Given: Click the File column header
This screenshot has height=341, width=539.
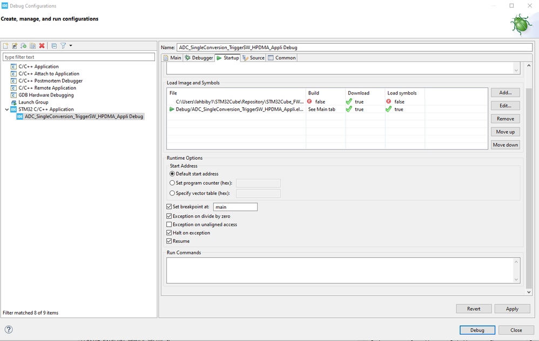Looking at the screenshot, I should click(x=236, y=93).
